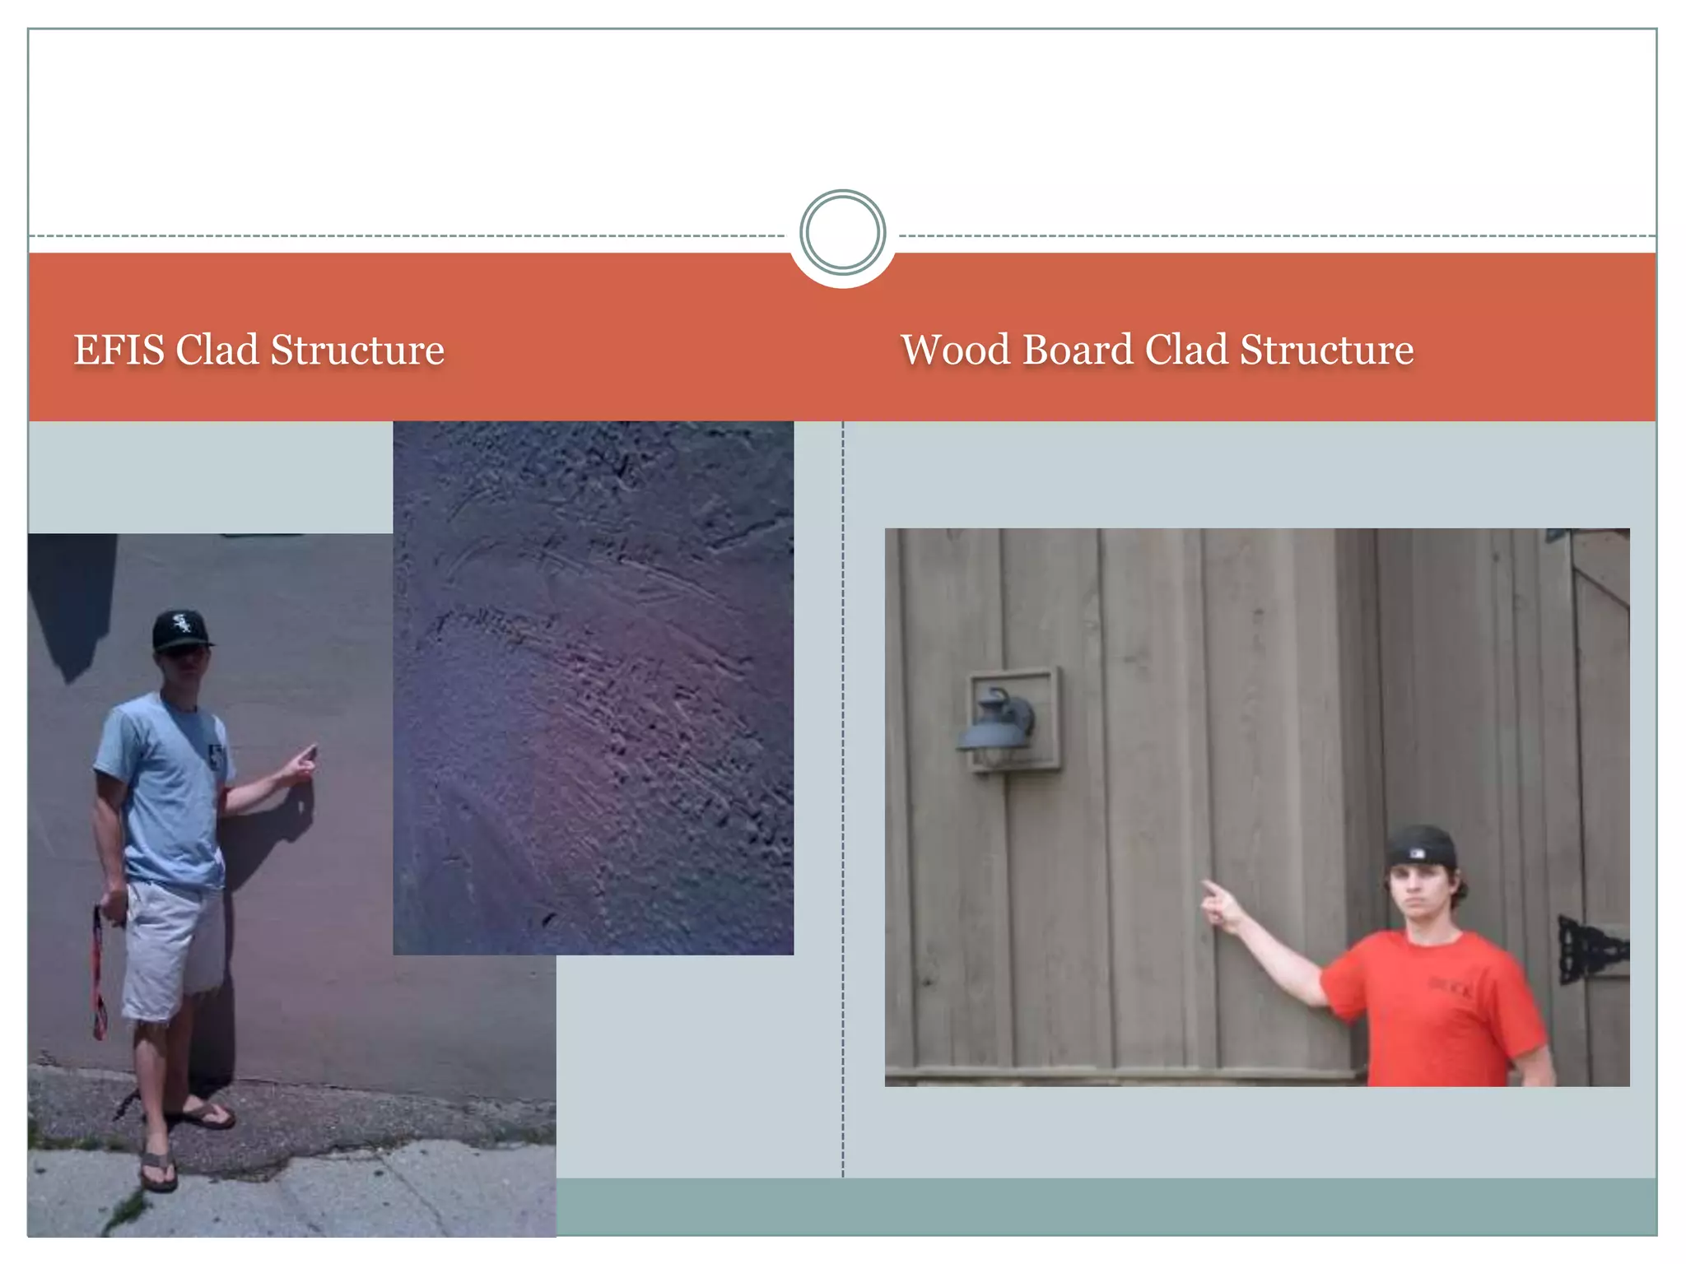Click the red shirt of pointing man
Image resolution: width=1686 pixels, height=1264 pixels.
coord(1437,1008)
